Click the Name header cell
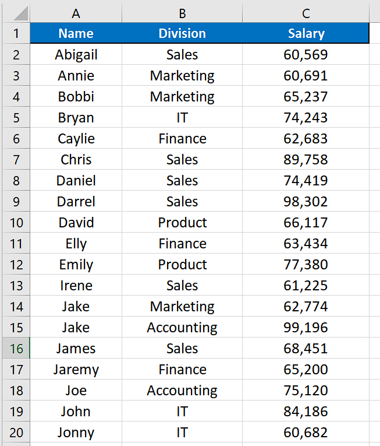This screenshot has width=380, height=446. coord(76,33)
